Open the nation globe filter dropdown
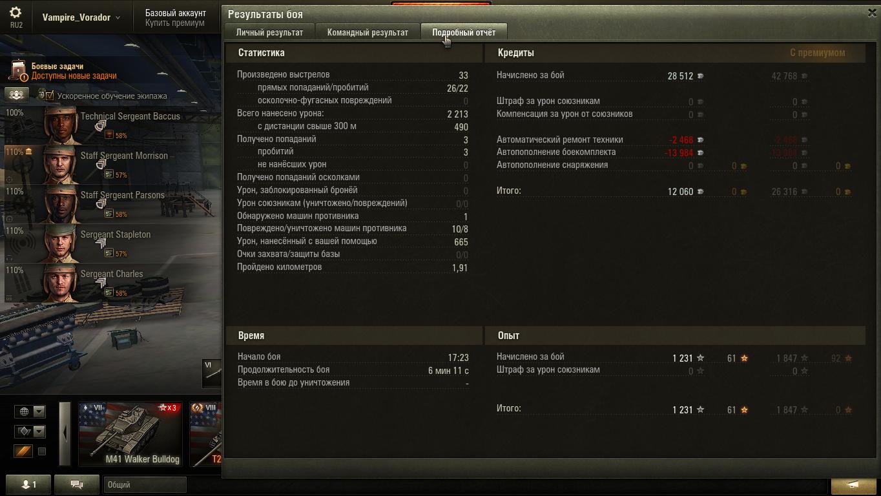881x496 pixels. click(30, 411)
